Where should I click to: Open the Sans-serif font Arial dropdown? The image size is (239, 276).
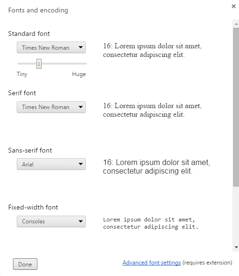click(x=51, y=164)
